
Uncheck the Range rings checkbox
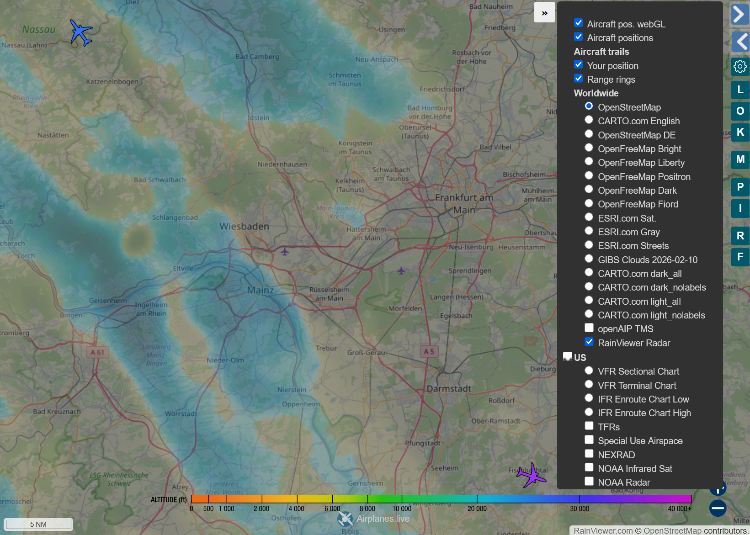coord(579,79)
